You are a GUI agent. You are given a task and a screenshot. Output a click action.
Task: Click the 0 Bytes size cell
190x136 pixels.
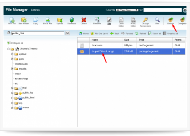click(128, 45)
